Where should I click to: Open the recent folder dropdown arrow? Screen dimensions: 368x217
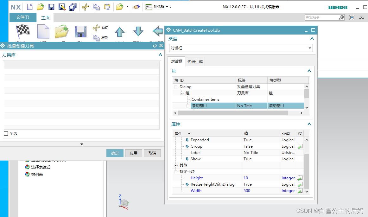127,7
